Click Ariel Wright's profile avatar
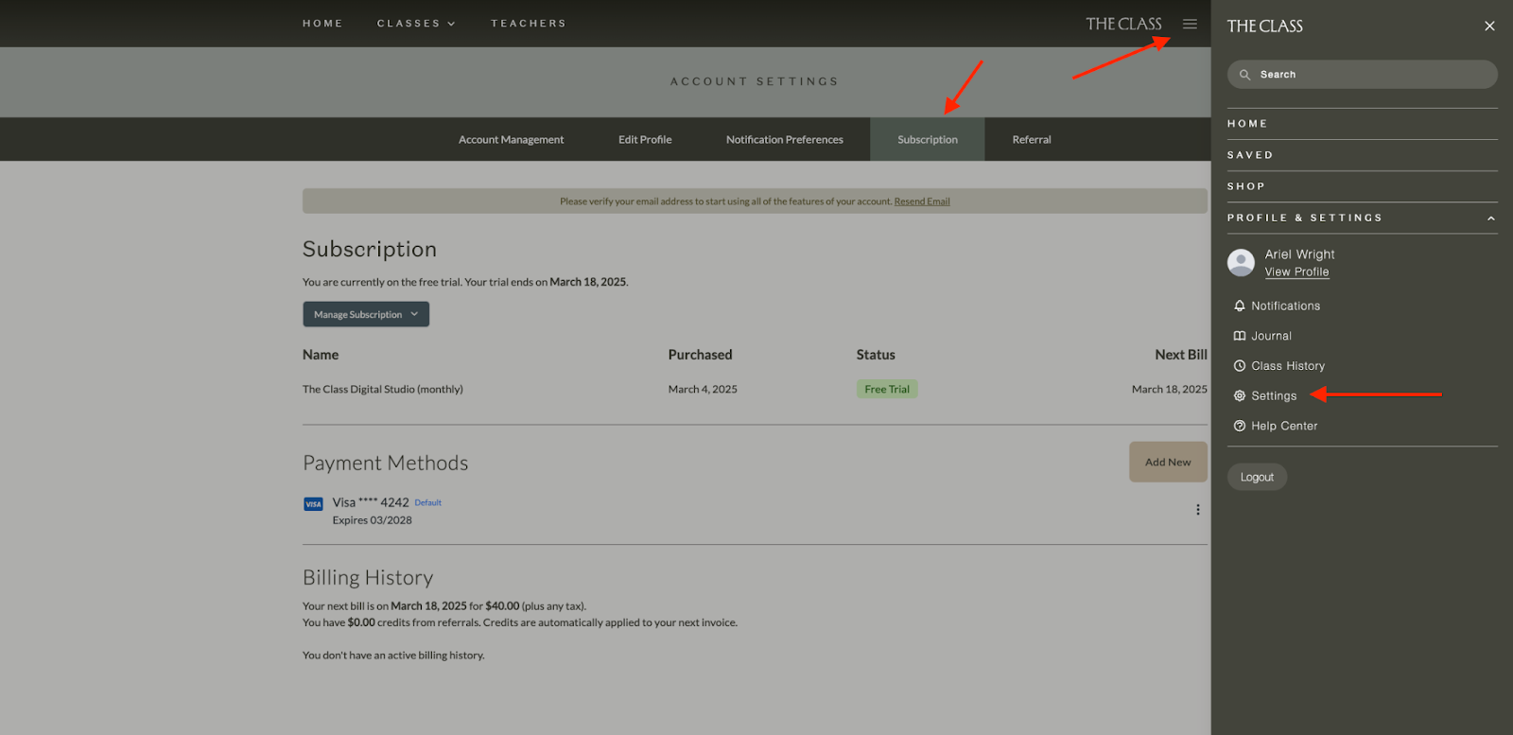 point(1241,263)
